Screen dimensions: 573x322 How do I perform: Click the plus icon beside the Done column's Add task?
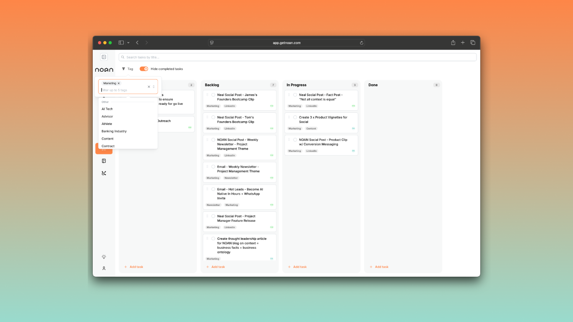click(x=371, y=267)
